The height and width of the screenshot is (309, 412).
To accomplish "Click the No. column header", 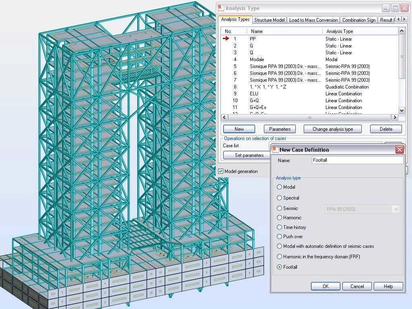I will tap(234, 31).
